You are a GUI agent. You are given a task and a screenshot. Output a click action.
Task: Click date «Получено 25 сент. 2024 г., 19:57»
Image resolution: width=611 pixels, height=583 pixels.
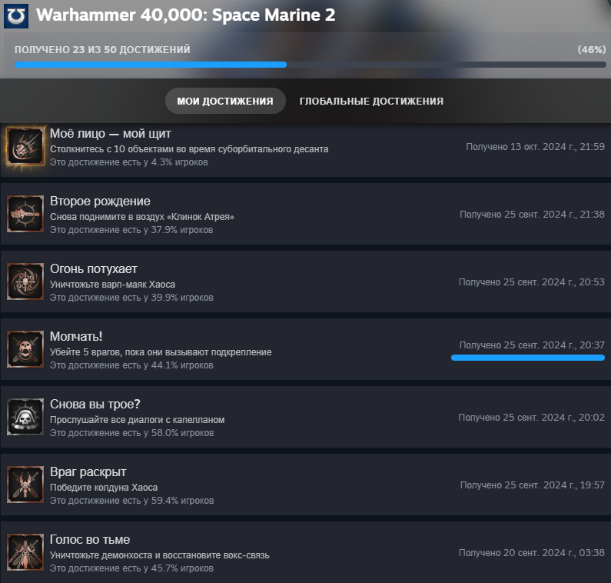[533, 485]
